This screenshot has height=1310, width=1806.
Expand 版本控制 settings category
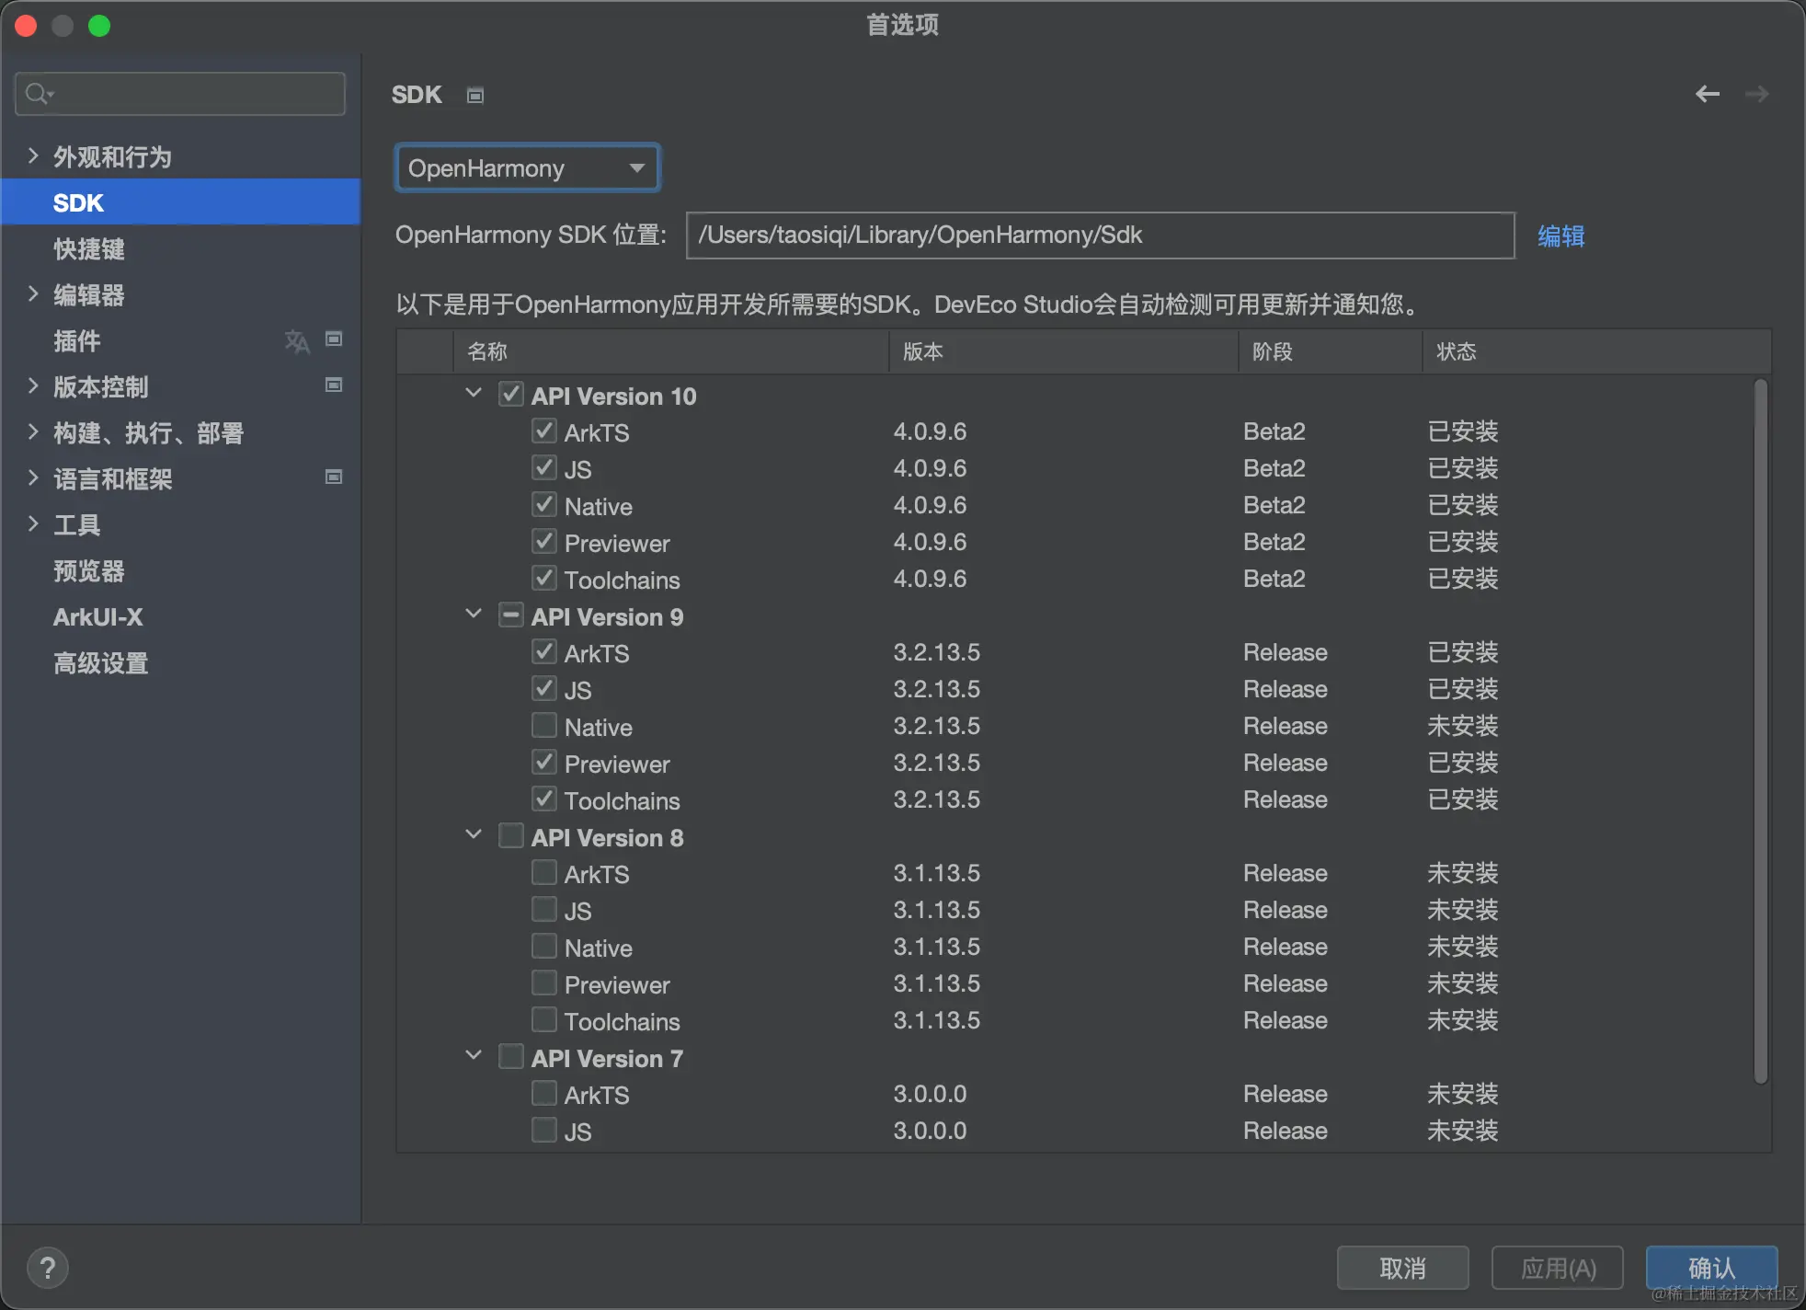[33, 385]
